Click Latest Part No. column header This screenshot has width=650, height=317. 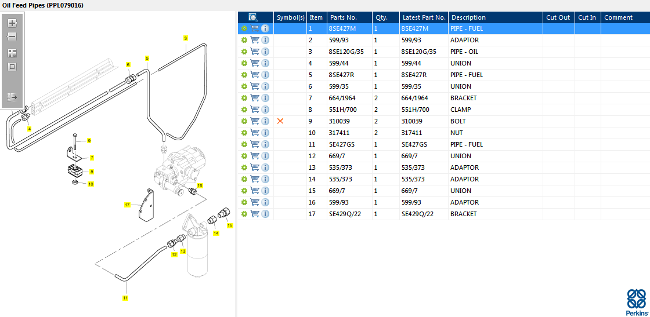click(424, 17)
